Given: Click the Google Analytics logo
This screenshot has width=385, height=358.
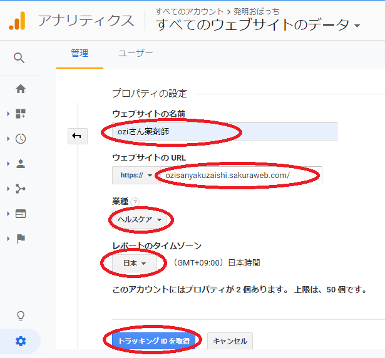Looking at the screenshot, I should click(18, 22).
